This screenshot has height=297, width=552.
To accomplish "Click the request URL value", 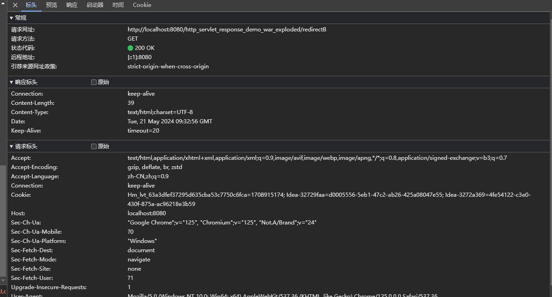I will click(227, 30).
